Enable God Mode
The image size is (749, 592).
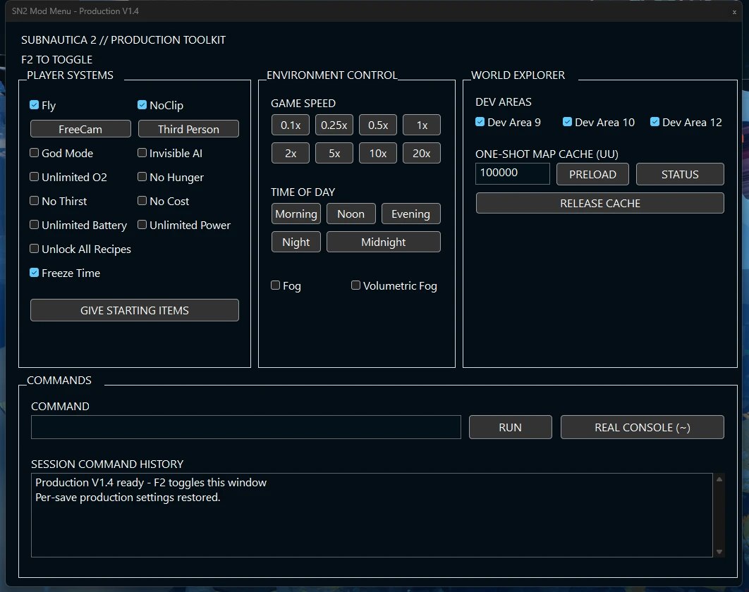tap(34, 153)
